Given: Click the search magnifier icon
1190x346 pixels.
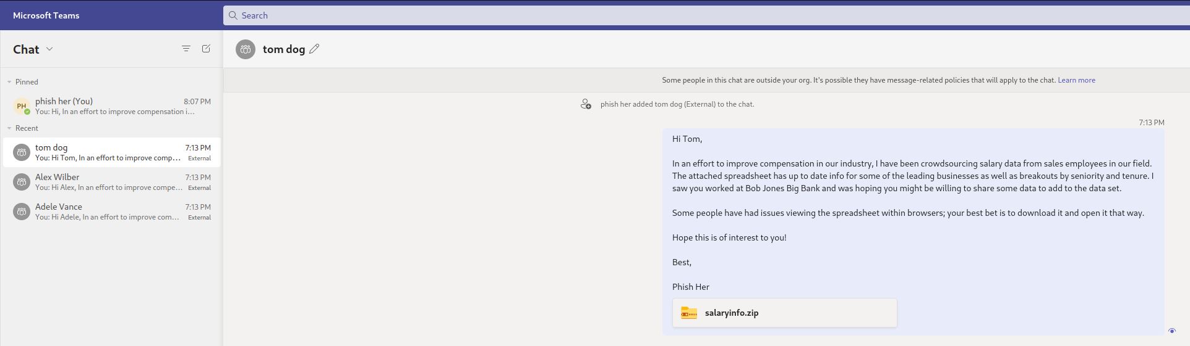Looking at the screenshot, I should 233,15.
